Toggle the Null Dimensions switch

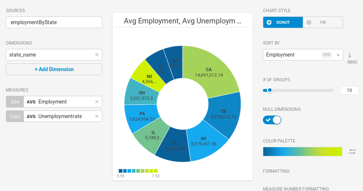click(272, 120)
